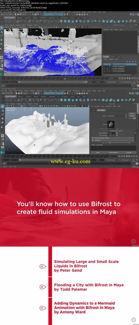Toggle P playback flag of ground_displayLayer

(107, 71)
